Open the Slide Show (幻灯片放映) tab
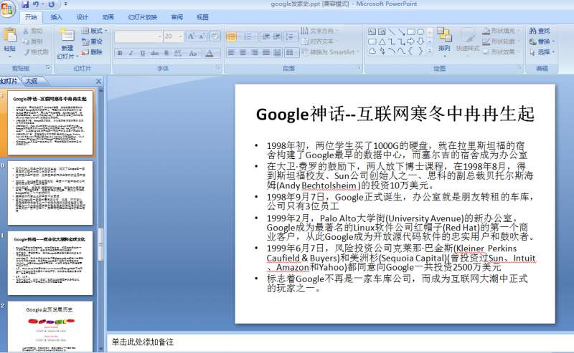Viewport: 574px width, 353px height. tap(142, 17)
